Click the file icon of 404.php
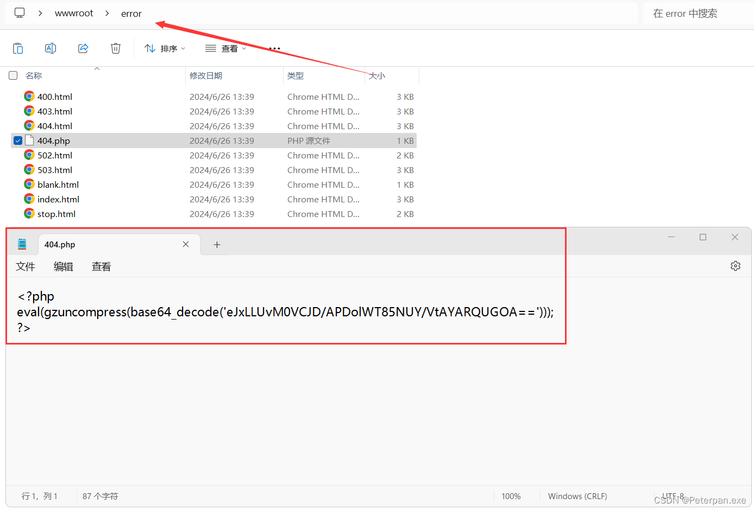This screenshot has width=754, height=510. tap(29, 140)
